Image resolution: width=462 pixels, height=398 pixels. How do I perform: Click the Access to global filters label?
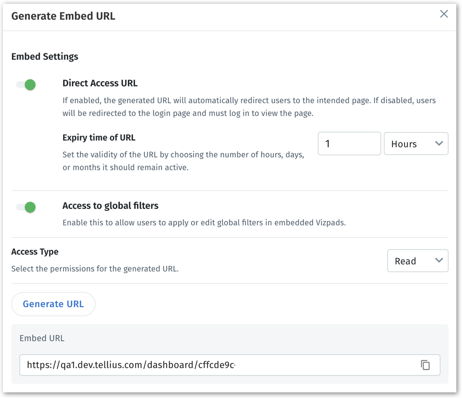coord(111,206)
